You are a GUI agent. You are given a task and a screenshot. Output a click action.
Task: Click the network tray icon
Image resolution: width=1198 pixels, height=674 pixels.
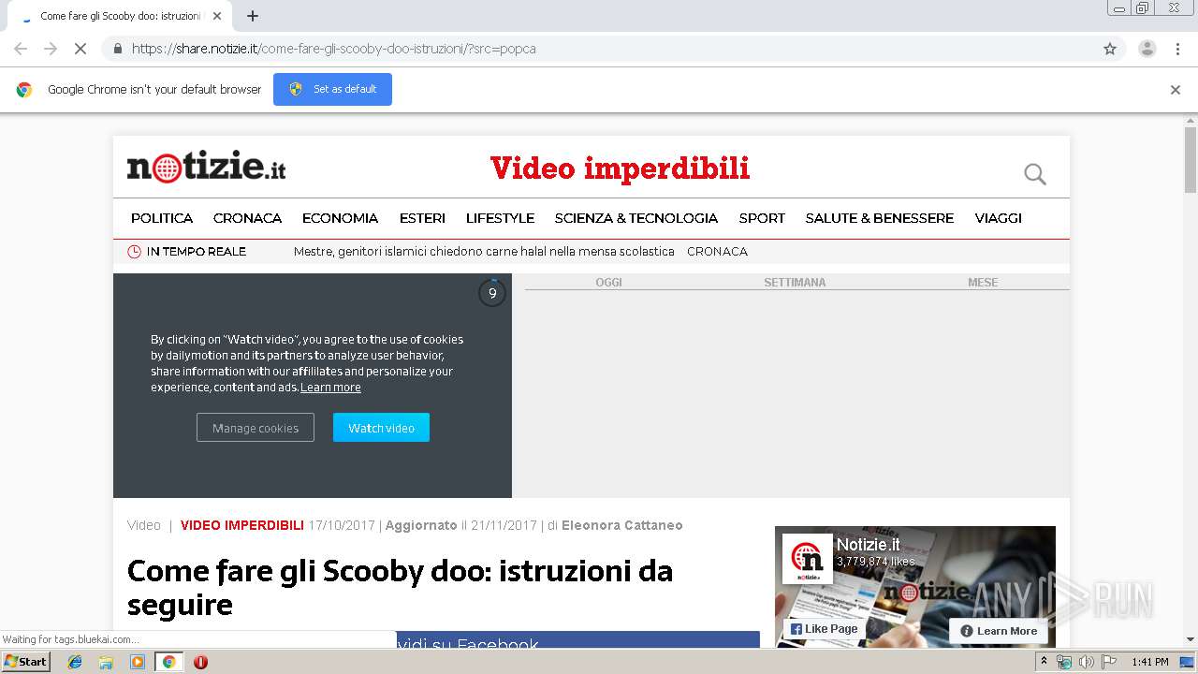point(1064,662)
